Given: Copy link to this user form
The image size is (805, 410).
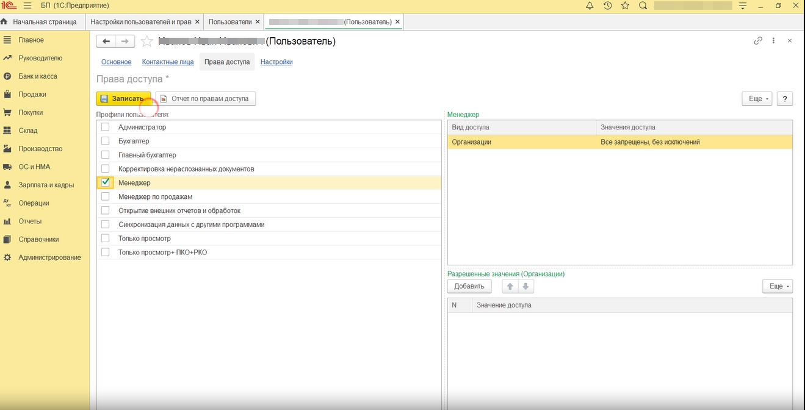Looking at the screenshot, I should point(758,41).
